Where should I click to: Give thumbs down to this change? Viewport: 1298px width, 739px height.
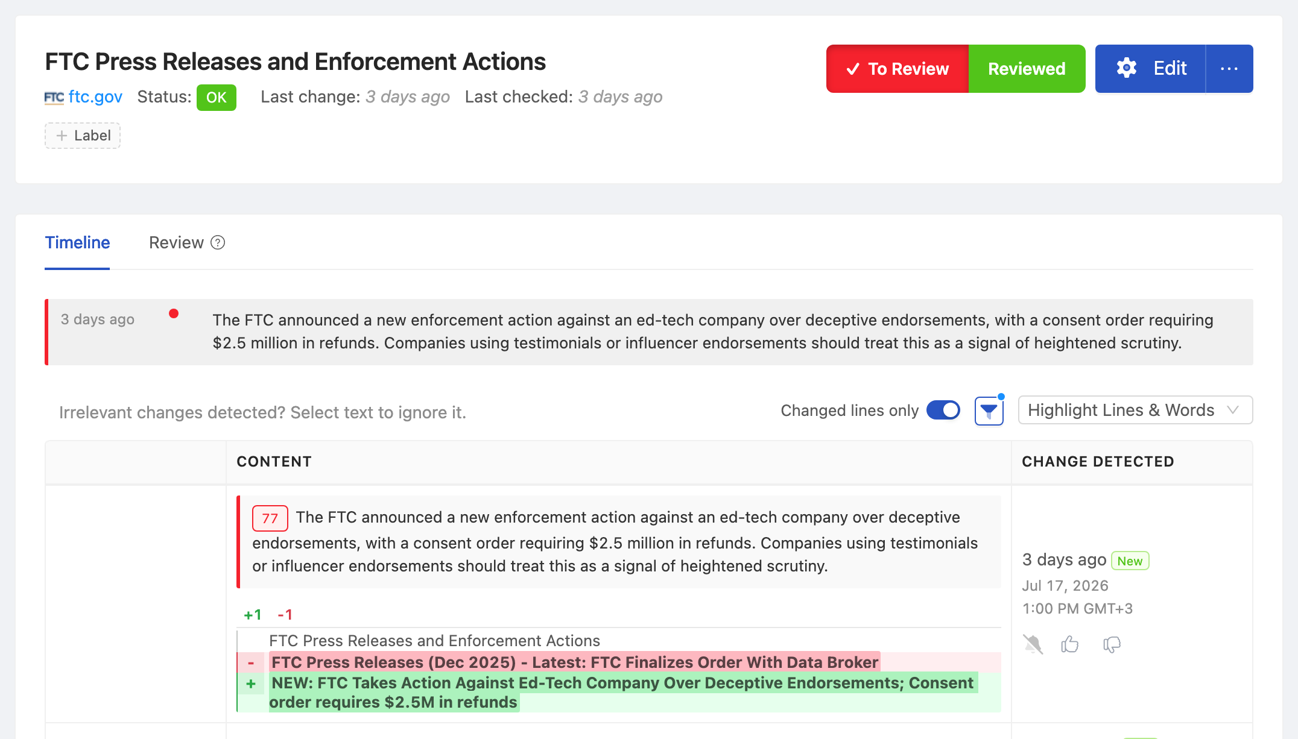1112,644
